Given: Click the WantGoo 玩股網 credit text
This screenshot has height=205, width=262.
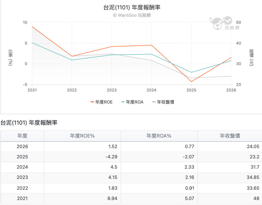Looking at the screenshot, I should pos(132,15).
